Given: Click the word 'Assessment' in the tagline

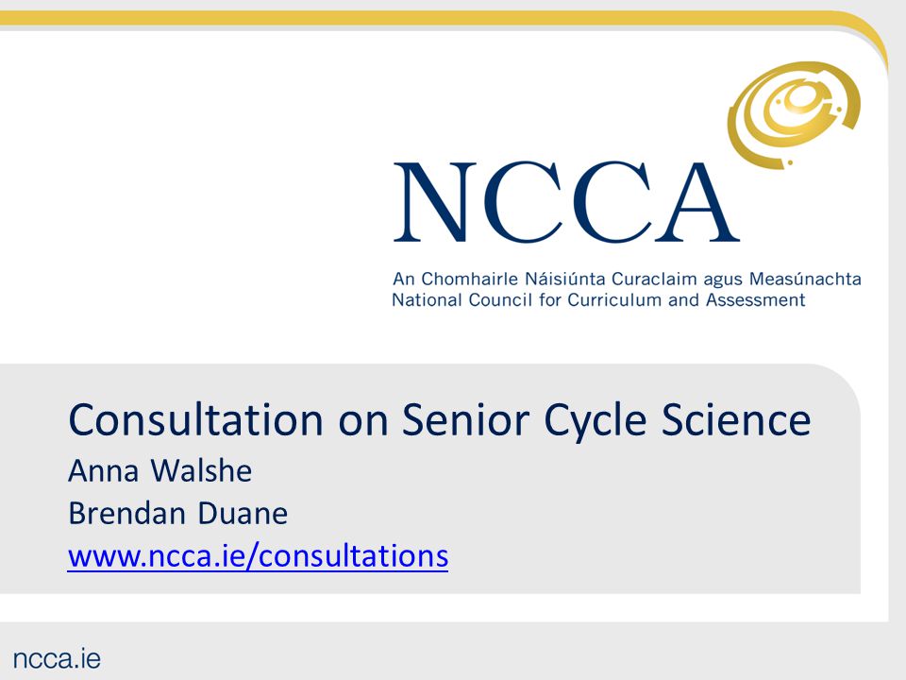Looking at the screenshot, I should 756,300.
